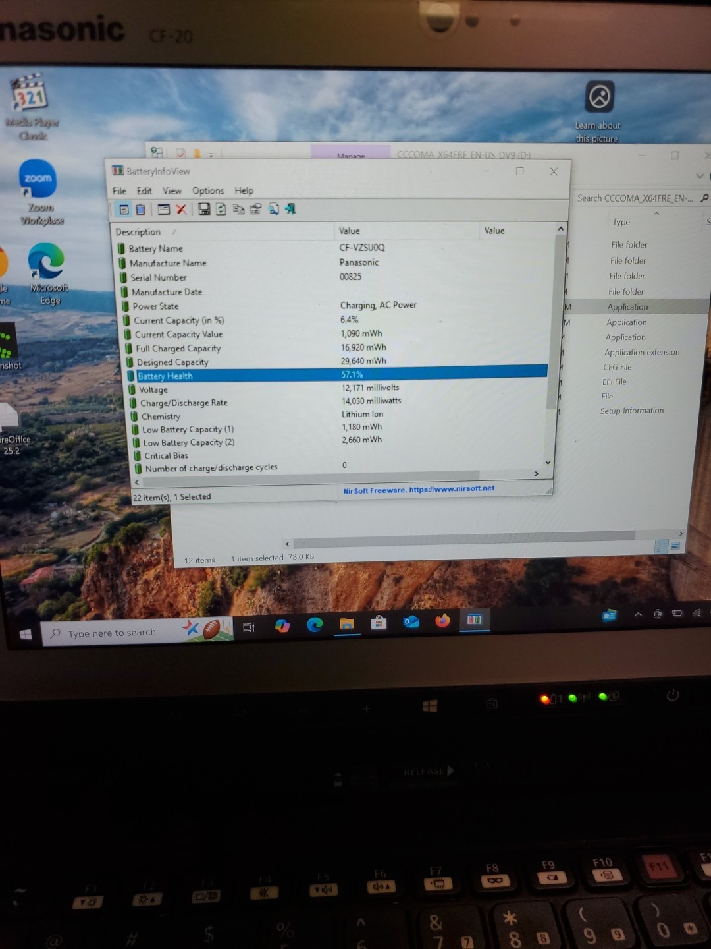
Task: Click the Copy Selected Items toolbar icon
Action: (238, 209)
